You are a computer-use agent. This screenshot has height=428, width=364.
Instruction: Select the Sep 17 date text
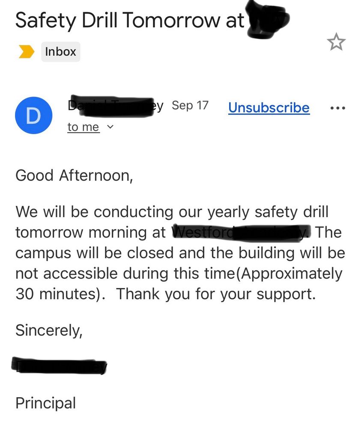pos(190,105)
